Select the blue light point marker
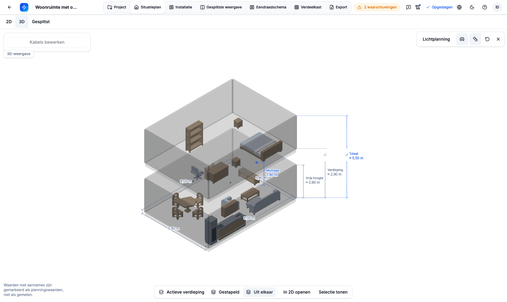507x302 pixels. [x=257, y=162]
